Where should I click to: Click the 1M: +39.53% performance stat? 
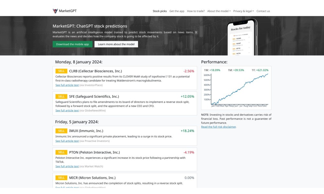click(x=236, y=70)
